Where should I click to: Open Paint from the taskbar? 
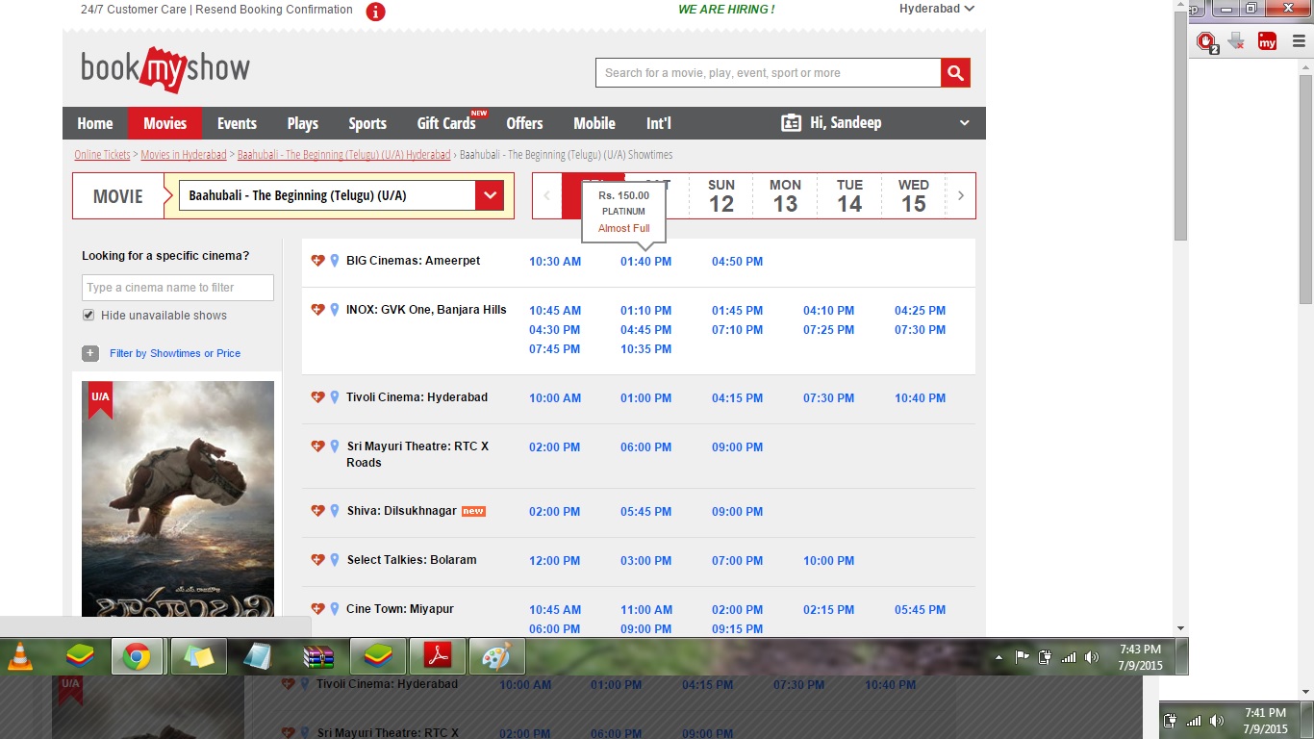coord(496,656)
